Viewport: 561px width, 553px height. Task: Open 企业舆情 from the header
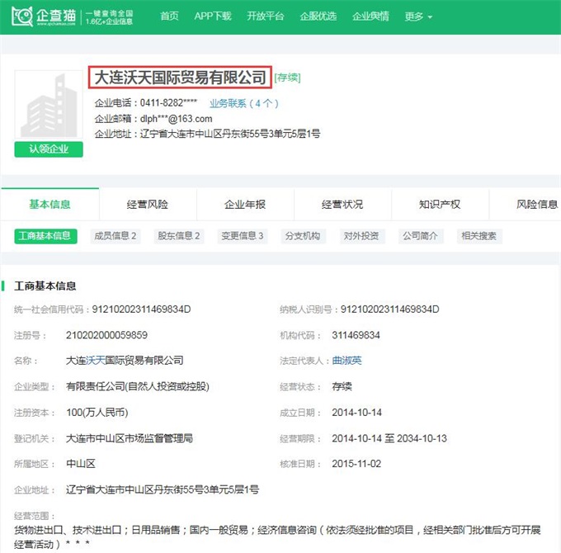click(x=370, y=17)
